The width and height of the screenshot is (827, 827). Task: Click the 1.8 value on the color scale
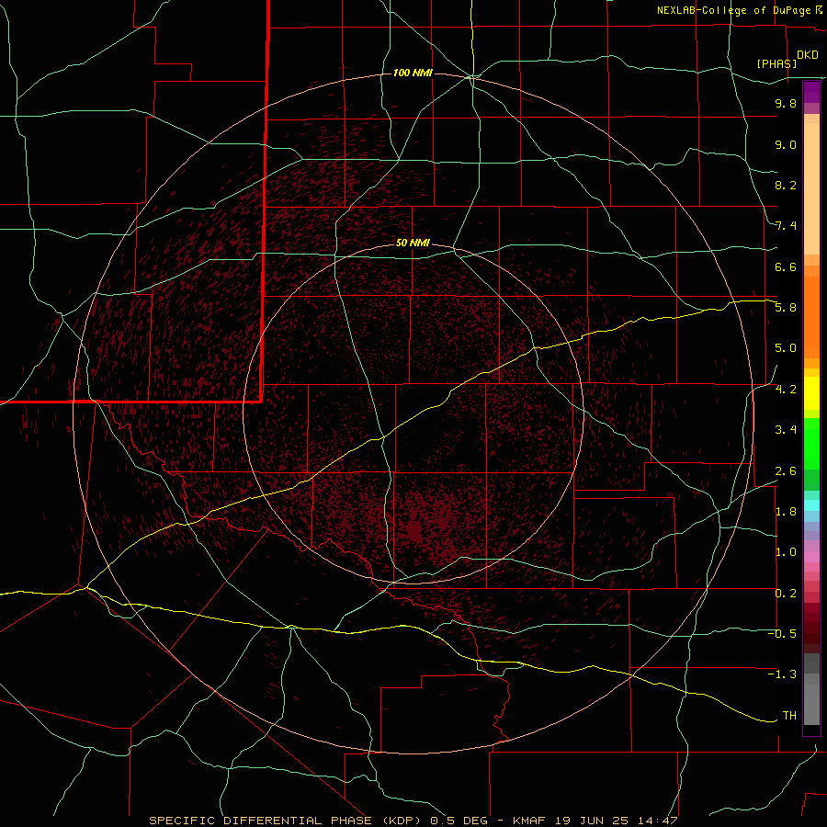pyautogui.click(x=786, y=512)
